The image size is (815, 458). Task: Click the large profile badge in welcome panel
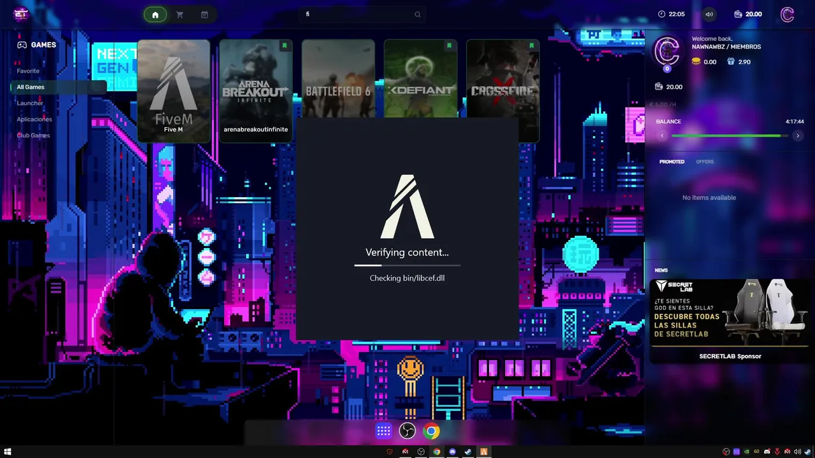coord(668,52)
